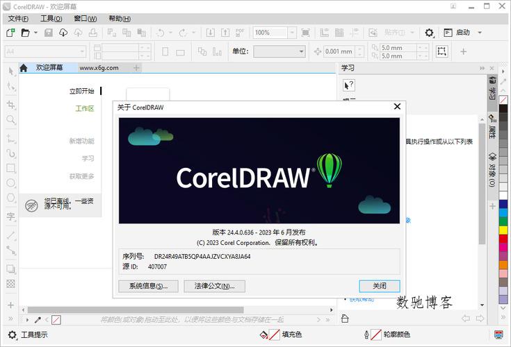Viewport: 511px width, 347px height.
Task: Open the Options gear icon in toolbar
Action: tap(429, 33)
